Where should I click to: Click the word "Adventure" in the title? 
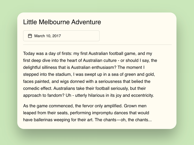[x=87, y=22]
